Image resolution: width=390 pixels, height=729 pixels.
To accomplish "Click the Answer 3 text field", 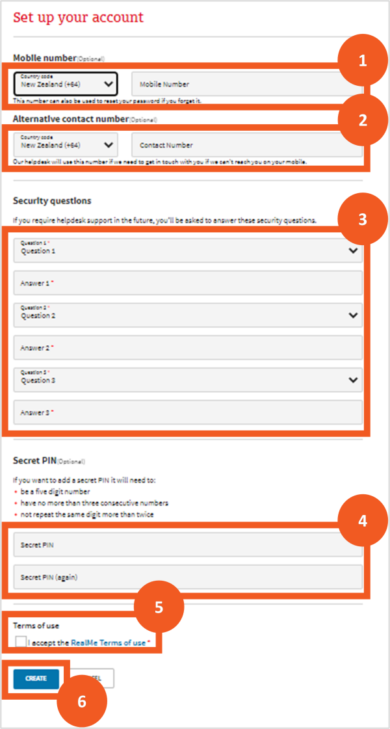I will pos(187,412).
